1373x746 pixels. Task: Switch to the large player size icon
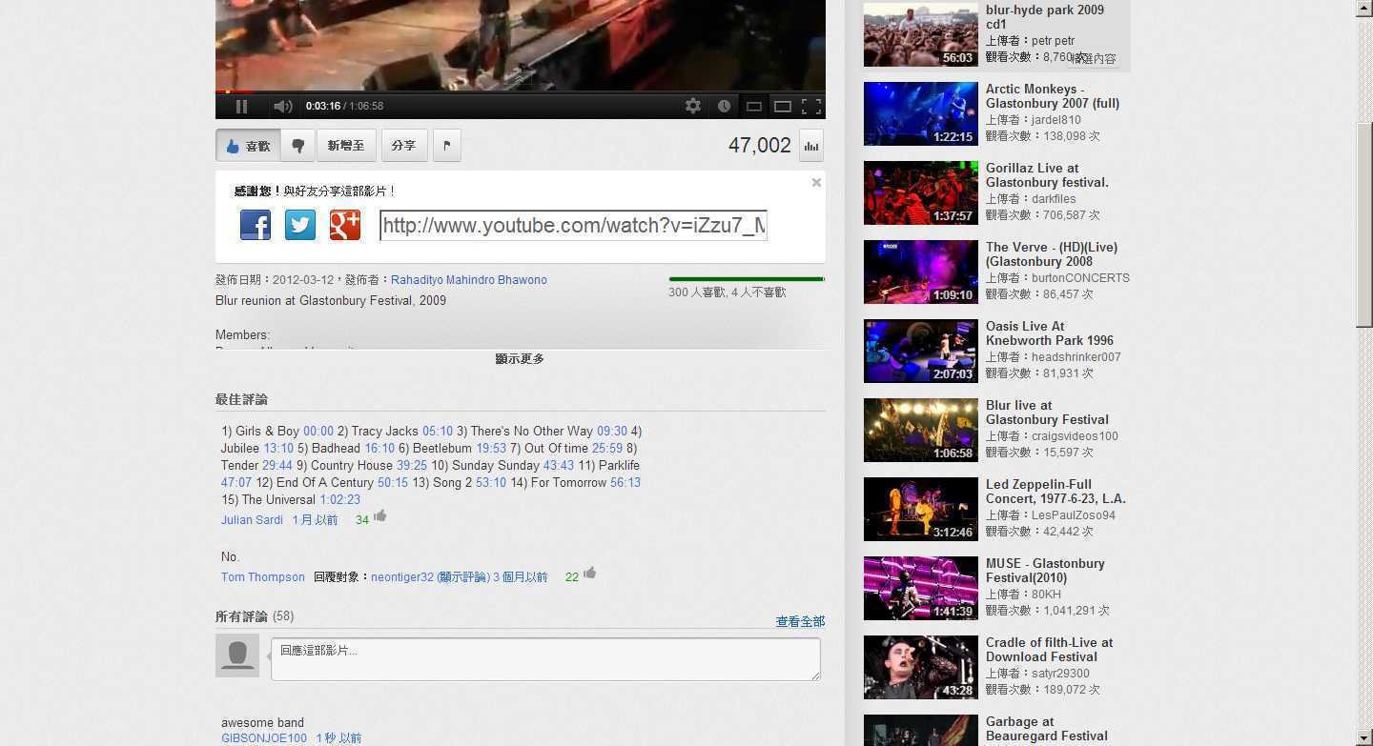[783, 107]
